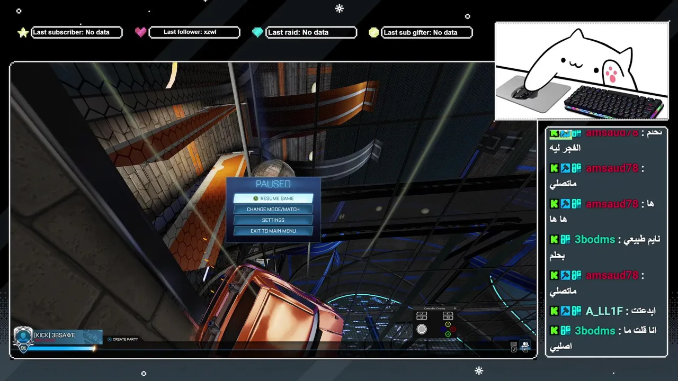678x381 pixels.
Task: Click 3bodms username in last chat message
Action: tap(595, 331)
